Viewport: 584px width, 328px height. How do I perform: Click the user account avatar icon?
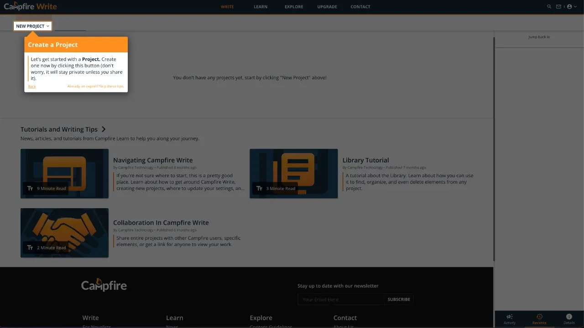569,6
